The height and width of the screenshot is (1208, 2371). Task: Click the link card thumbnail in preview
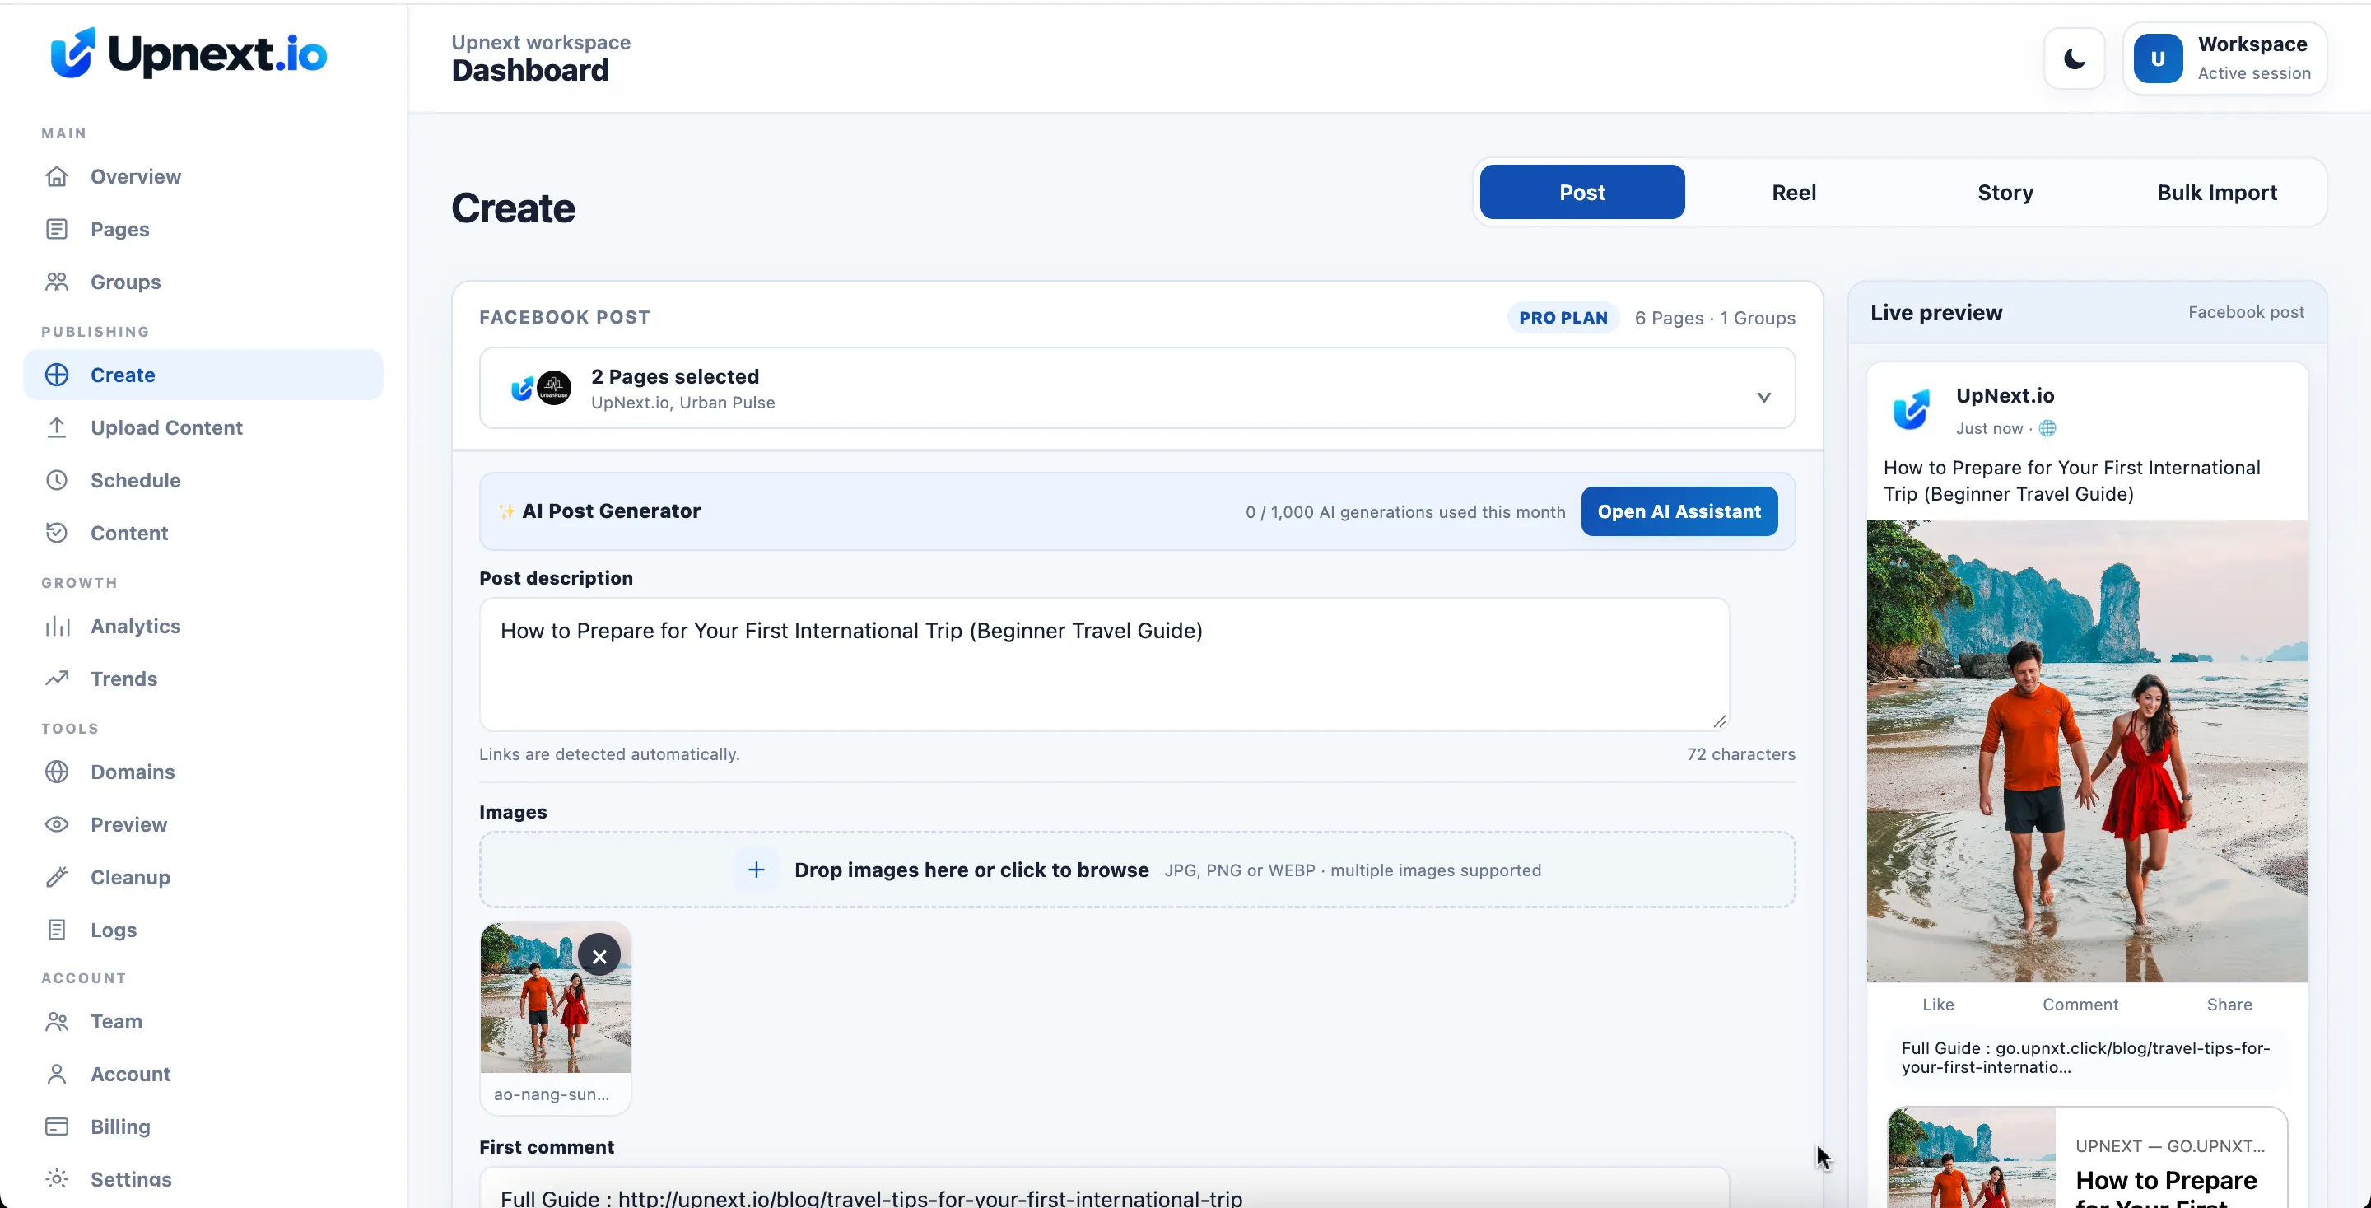click(x=1972, y=1159)
